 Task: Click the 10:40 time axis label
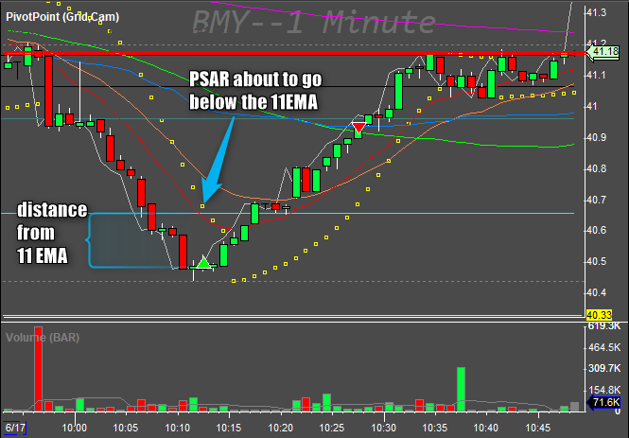(x=486, y=428)
